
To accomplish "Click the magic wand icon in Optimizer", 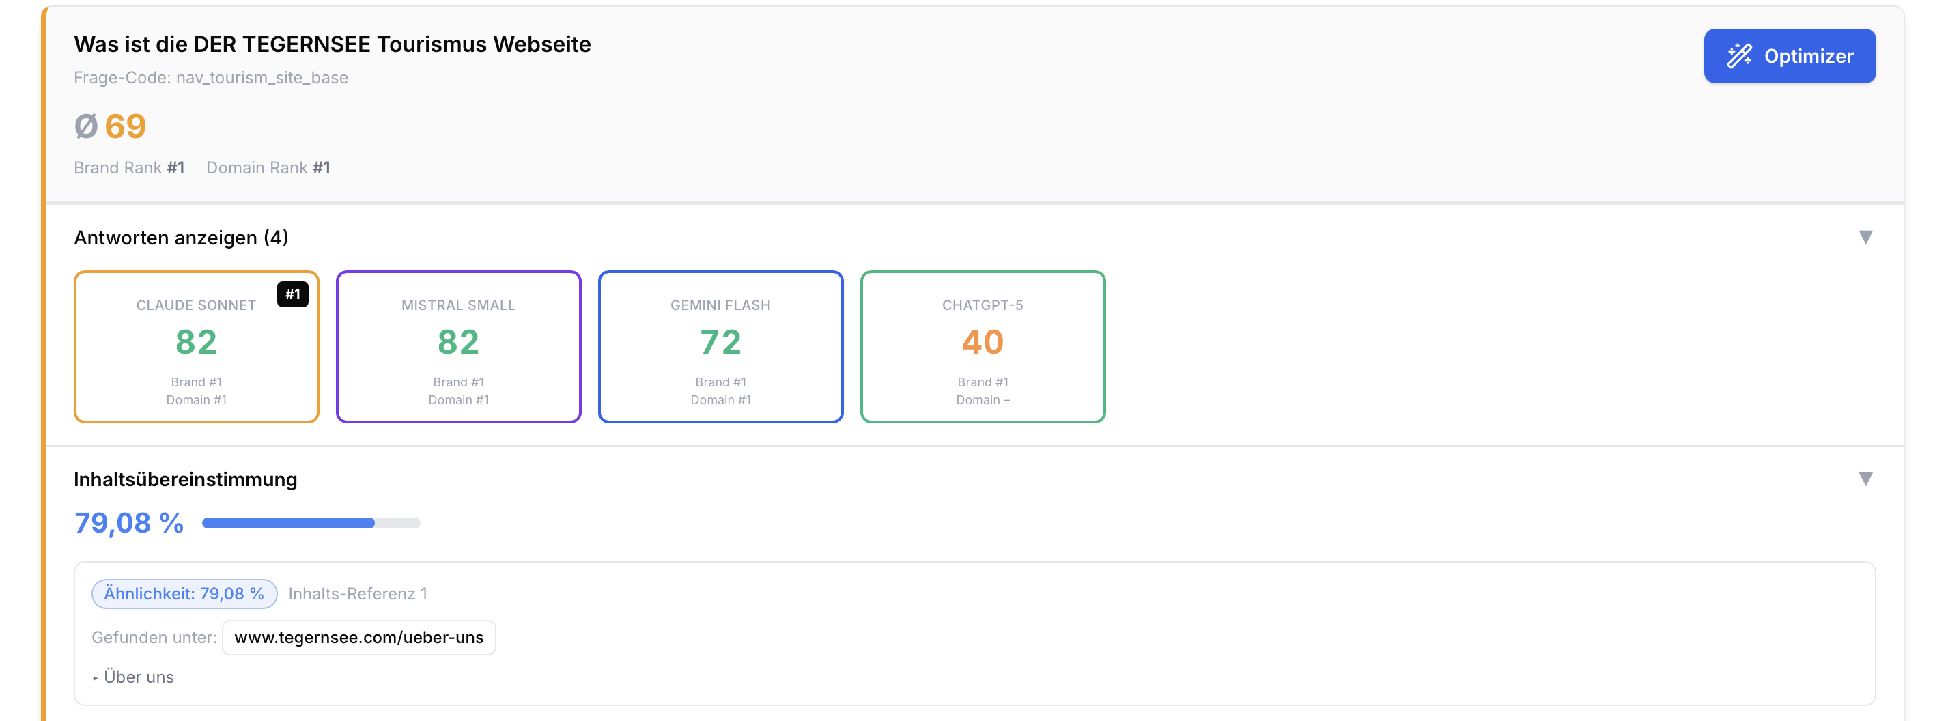I will [x=1739, y=56].
